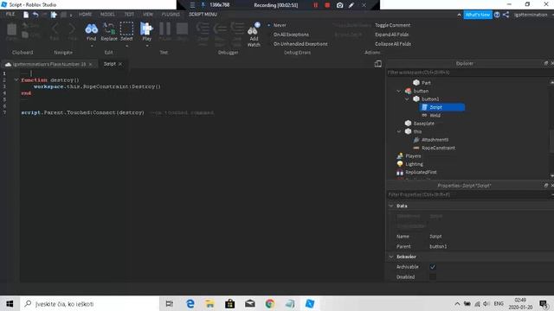
Task: Click Toggle Comment action
Action: tap(392, 25)
